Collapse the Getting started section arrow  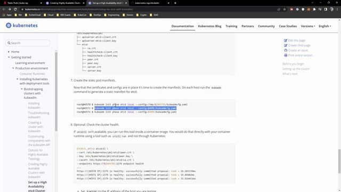[x=9, y=57]
